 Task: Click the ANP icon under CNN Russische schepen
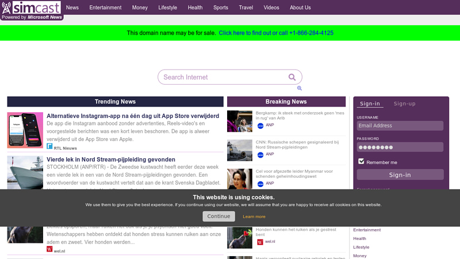(260, 155)
